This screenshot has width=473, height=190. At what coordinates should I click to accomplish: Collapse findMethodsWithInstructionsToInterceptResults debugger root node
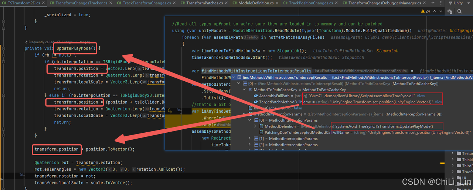[x=234, y=78]
